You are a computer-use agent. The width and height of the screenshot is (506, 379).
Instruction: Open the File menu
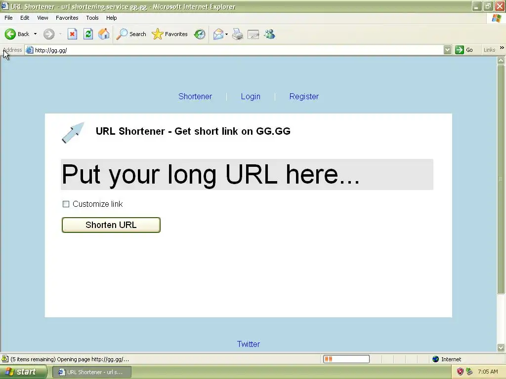tap(8, 18)
